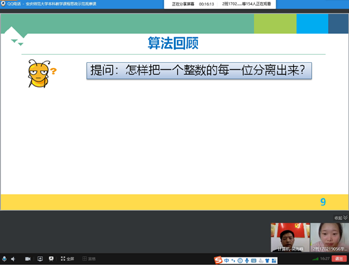Switch Sogou input language 中 indicator
This screenshot has width=349, height=265.
coord(226,259)
